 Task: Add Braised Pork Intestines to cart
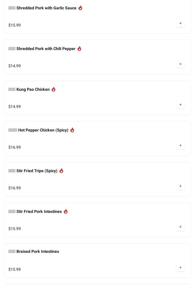click(x=180, y=268)
